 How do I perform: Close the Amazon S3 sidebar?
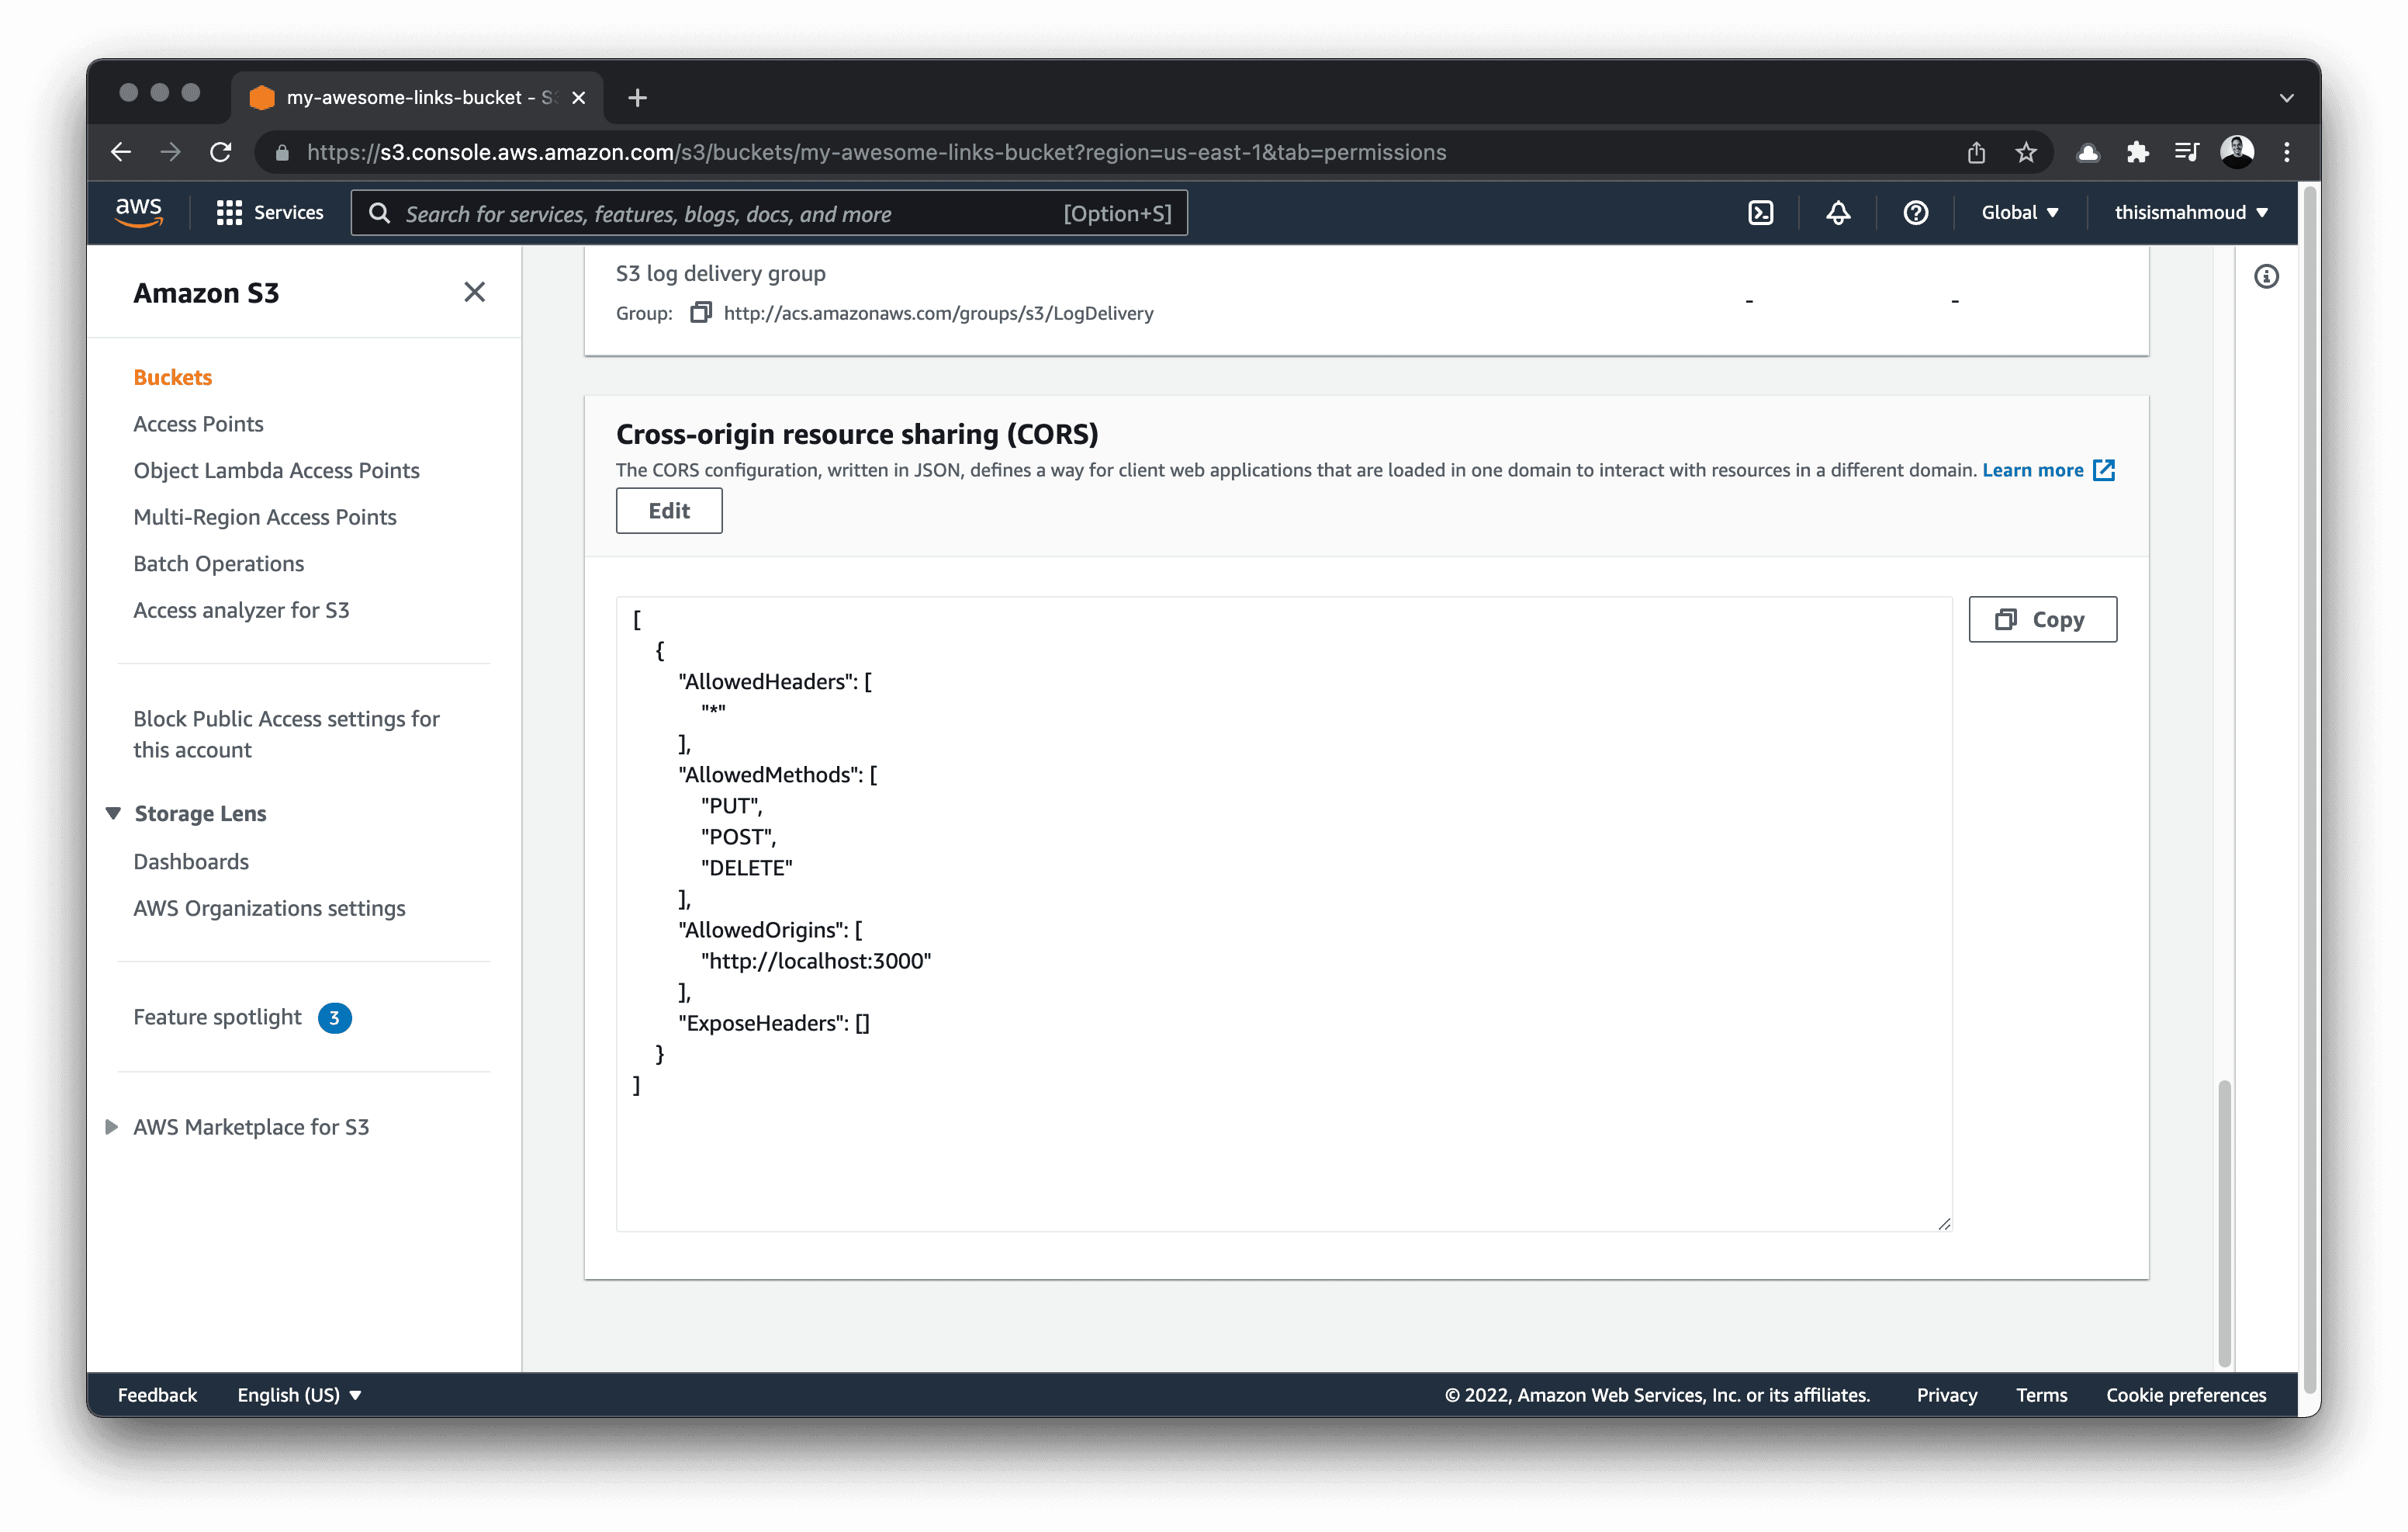(474, 292)
